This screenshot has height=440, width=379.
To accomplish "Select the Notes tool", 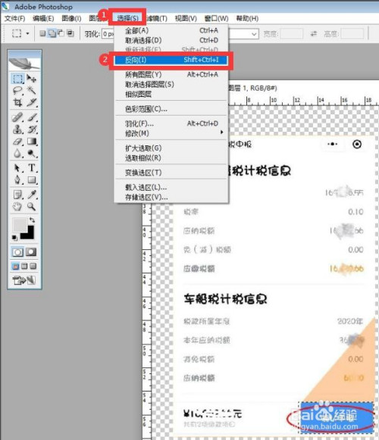I will (17, 194).
